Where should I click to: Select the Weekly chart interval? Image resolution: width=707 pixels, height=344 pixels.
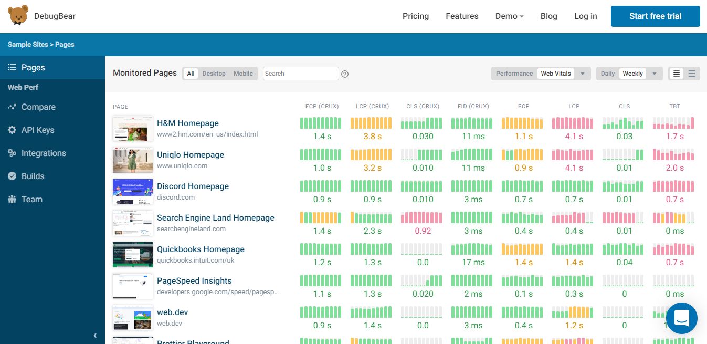coord(632,74)
